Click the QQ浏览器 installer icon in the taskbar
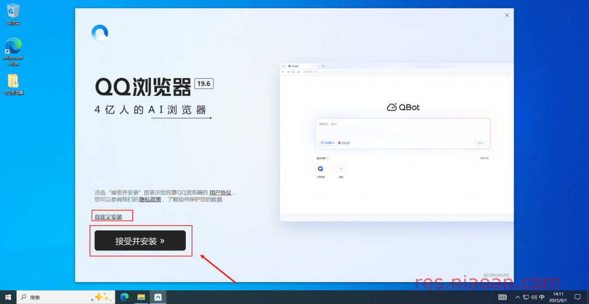The height and width of the screenshot is (304, 589). [158, 297]
